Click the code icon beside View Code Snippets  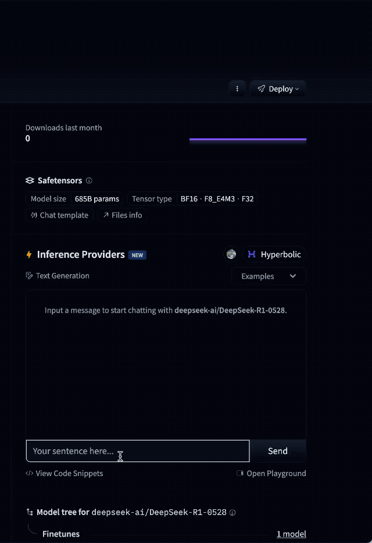29,473
